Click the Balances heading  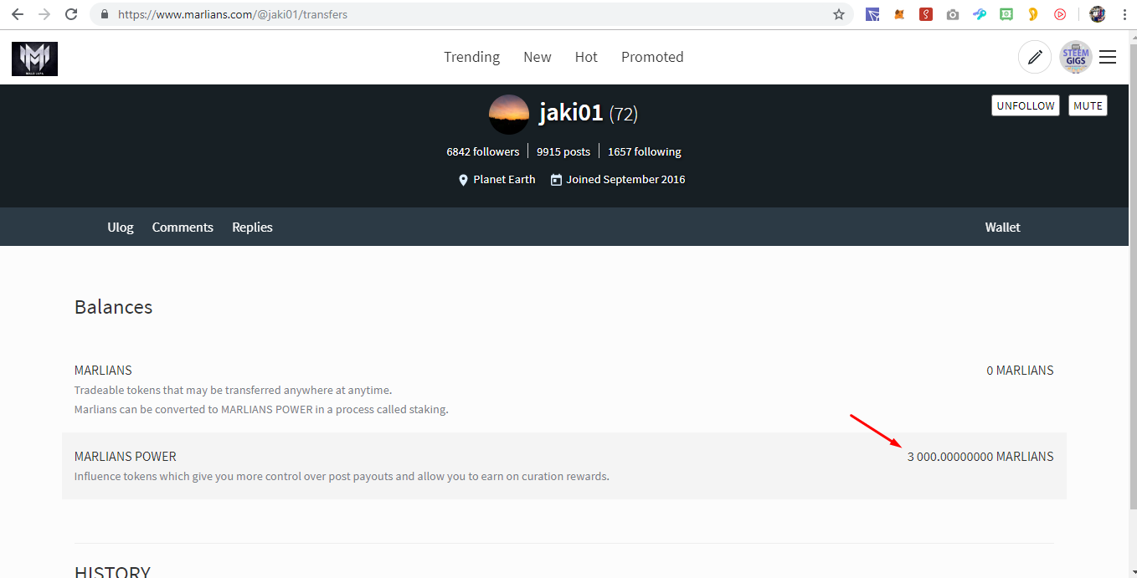[x=113, y=307]
